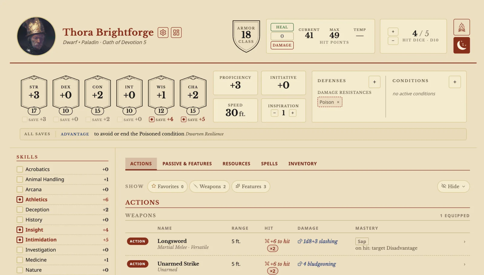Check History skill proficiency
This screenshot has width=484, height=275.
tap(20, 220)
